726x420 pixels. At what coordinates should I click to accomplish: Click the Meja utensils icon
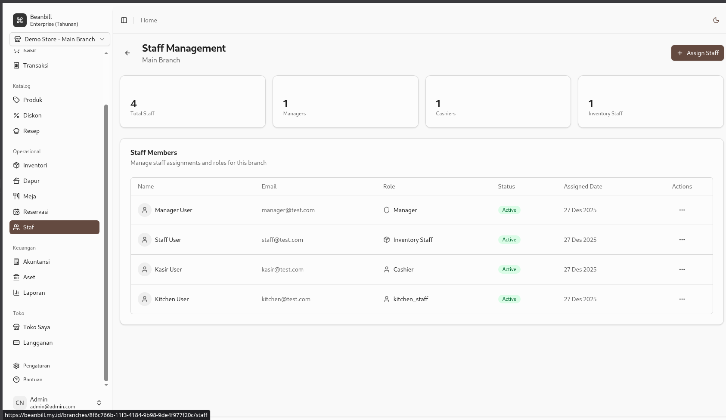point(16,196)
